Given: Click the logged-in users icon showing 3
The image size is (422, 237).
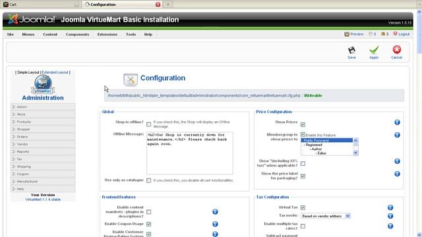Looking at the screenshot, I should pyautogui.click(x=382, y=34).
